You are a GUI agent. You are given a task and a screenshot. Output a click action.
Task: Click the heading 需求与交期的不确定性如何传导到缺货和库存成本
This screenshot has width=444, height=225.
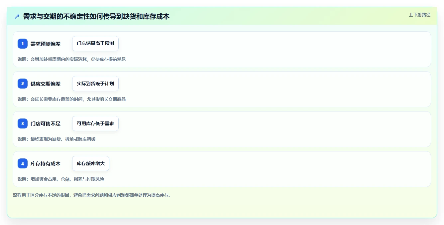96,16
